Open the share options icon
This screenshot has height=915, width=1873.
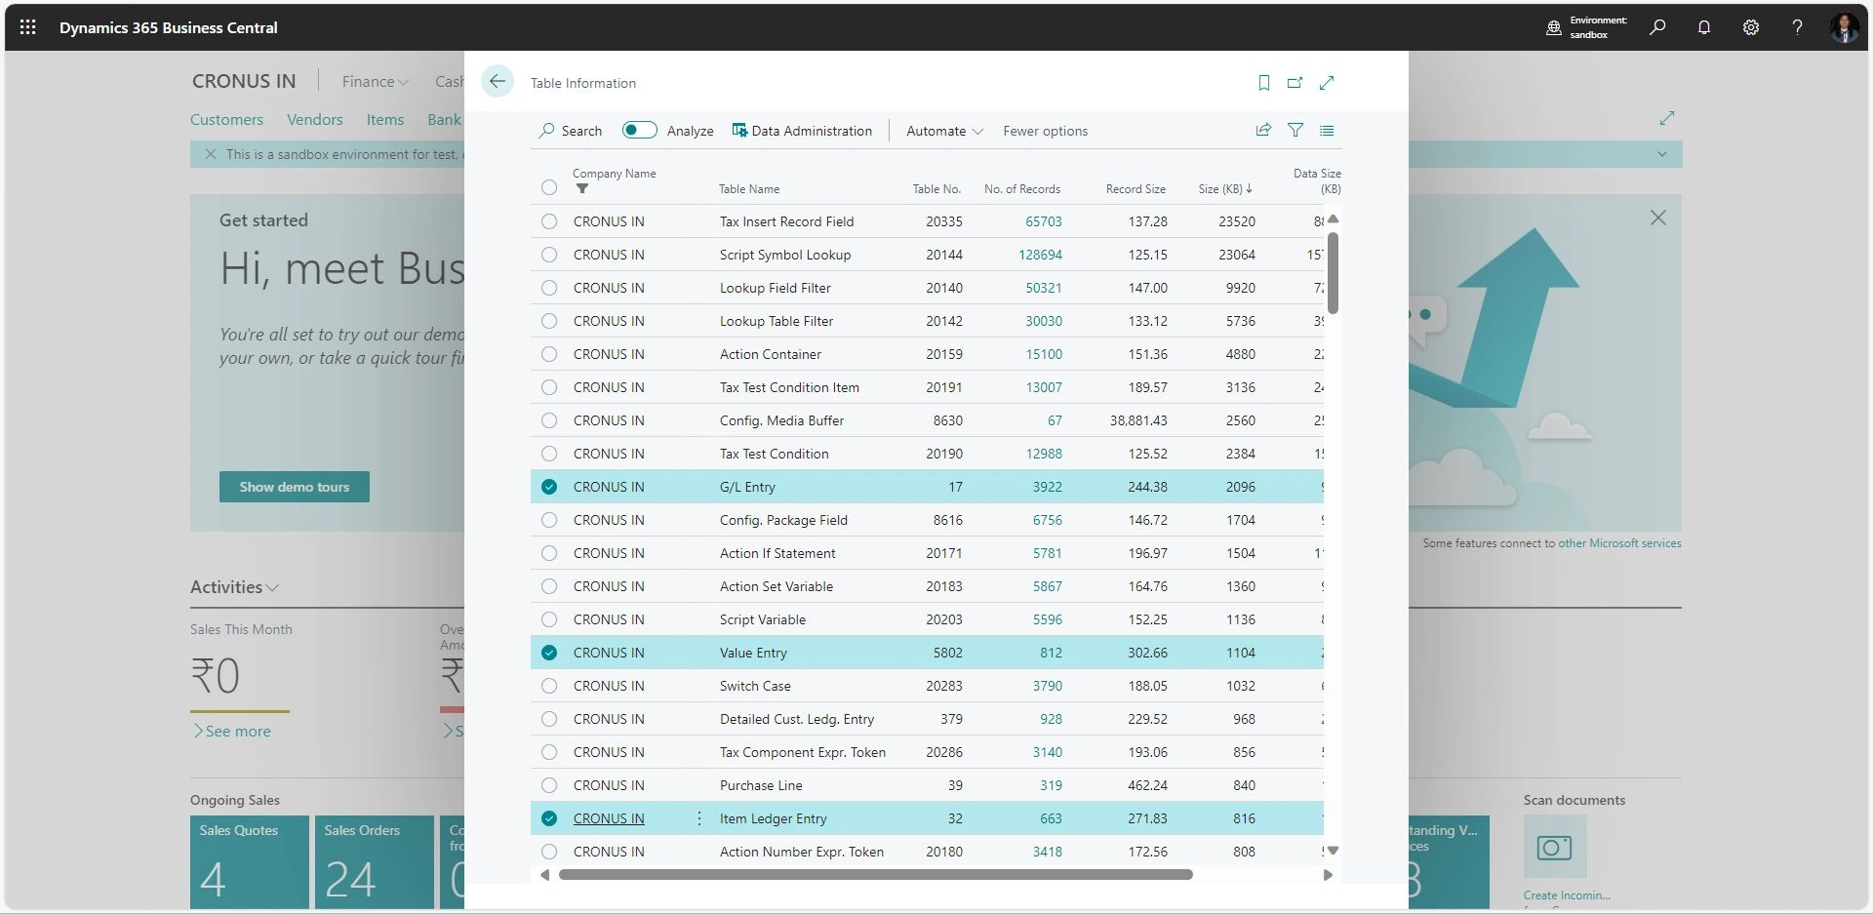[1262, 130]
